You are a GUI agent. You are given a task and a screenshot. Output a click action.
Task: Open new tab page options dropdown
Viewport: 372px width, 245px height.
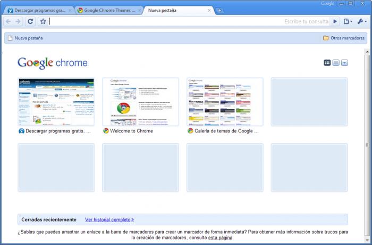click(x=344, y=63)
